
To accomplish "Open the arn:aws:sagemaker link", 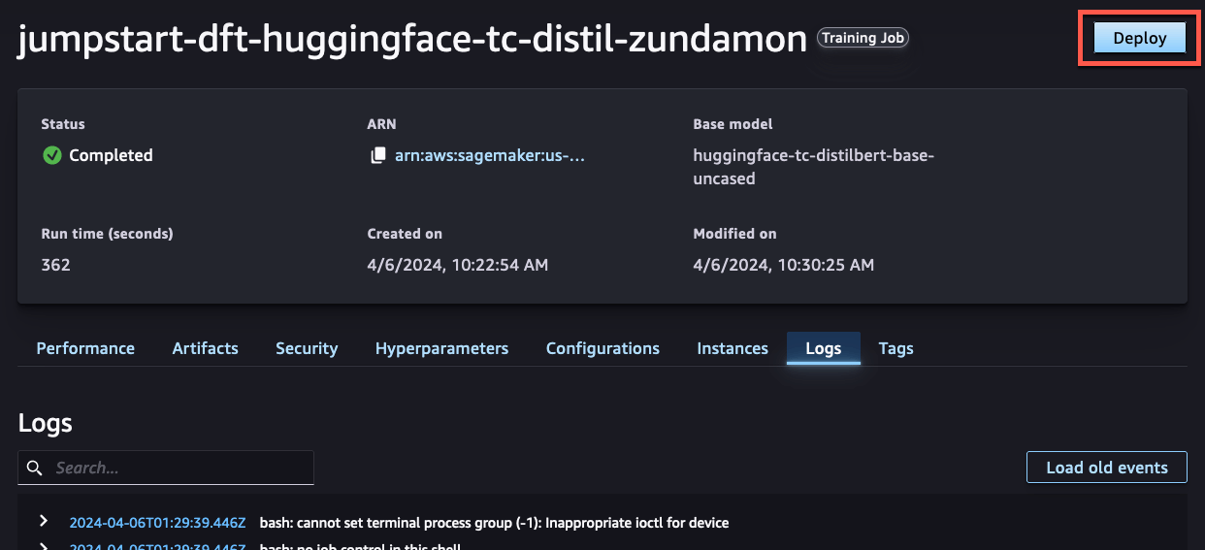I will (x=490, y=155).
